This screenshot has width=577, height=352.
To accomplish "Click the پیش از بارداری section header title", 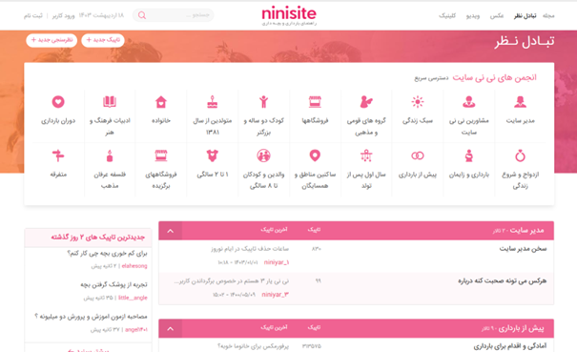I will point(521,328).
